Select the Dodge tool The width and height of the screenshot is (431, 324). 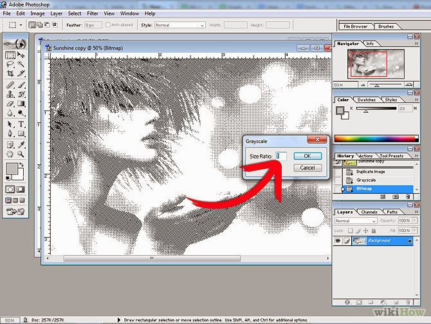(x=21, y=113)
